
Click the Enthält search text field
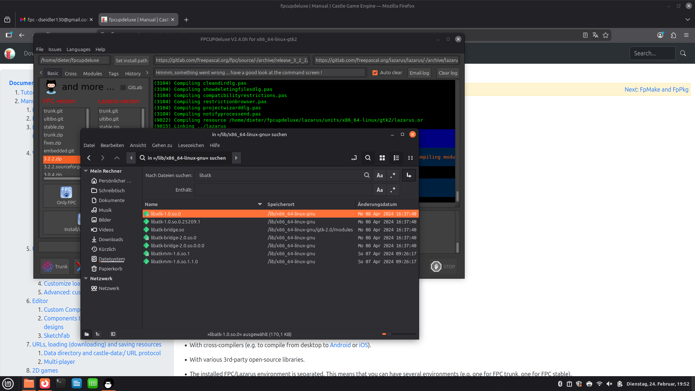(283, 190)
